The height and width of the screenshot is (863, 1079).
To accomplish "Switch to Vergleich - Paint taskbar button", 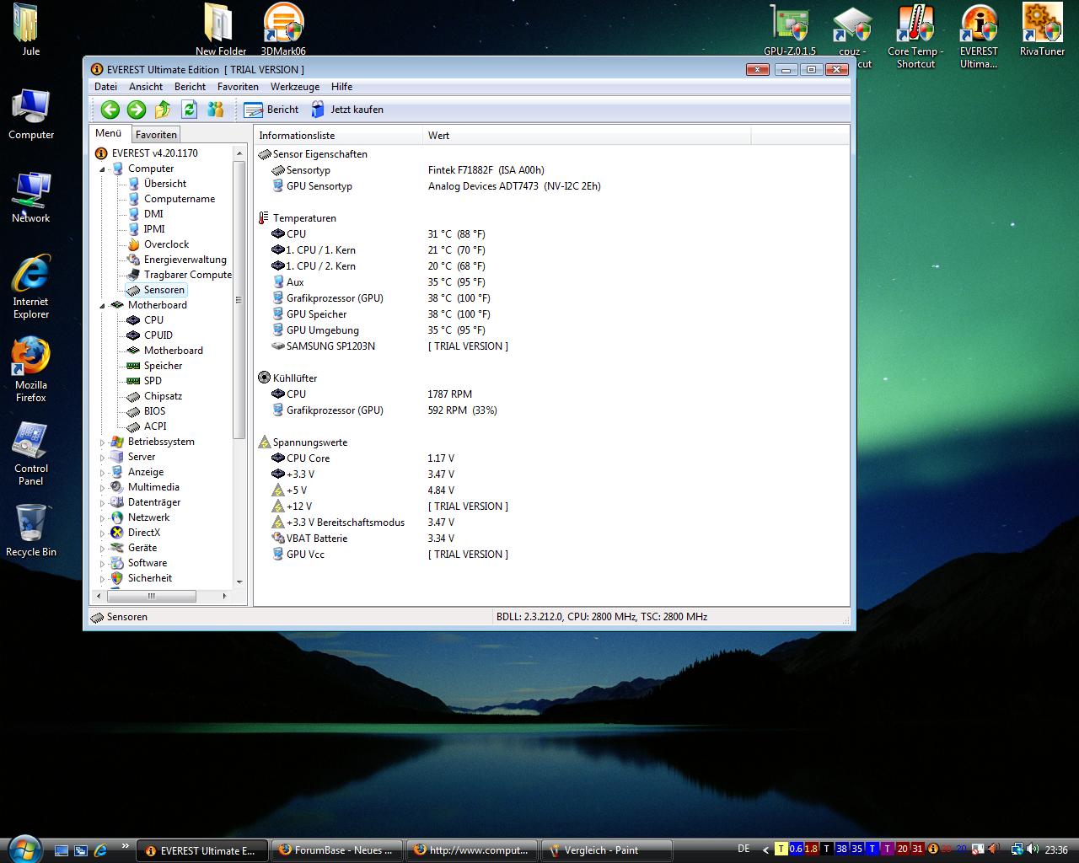I will pyautogui.click(x=606, y=850).
